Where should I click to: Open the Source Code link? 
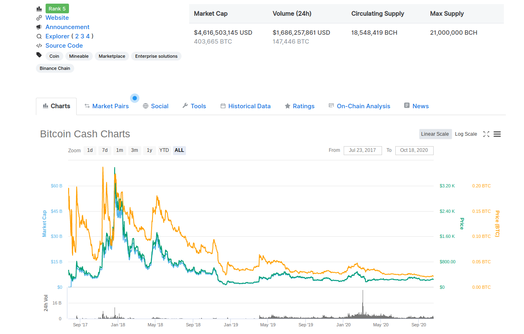click(64, 46)
